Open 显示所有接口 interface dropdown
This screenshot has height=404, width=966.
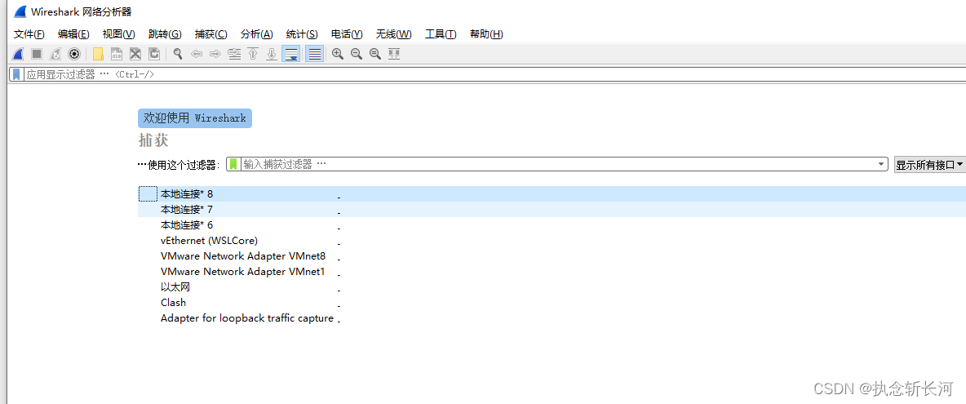(929, 164)
